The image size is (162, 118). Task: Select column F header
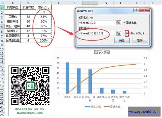click(90, 3)
